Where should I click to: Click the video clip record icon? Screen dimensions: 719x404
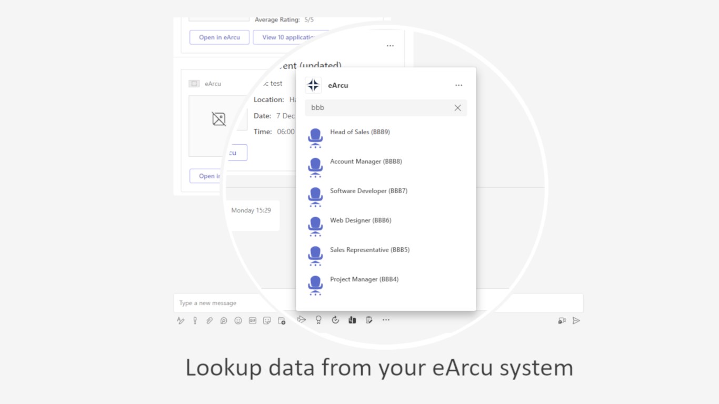tap(562, 320)
